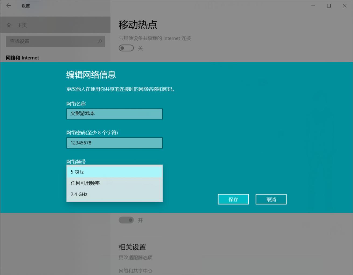Image resolution: width=353 pixels, height=275 pixels.
Task: Minimize the Settings window
Action: click(x=313, y=6)
